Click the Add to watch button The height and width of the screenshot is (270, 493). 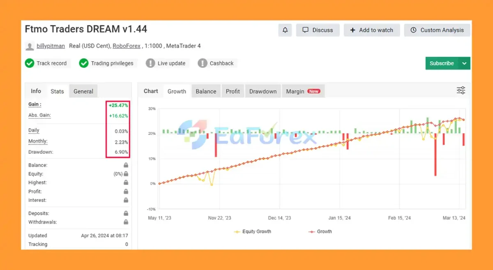(x=371, y=30)
